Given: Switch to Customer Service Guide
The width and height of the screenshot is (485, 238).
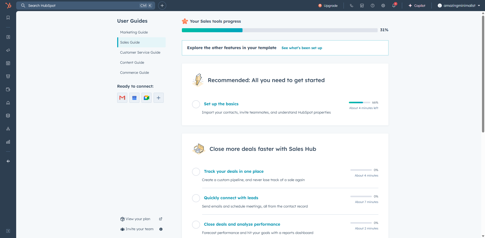Looking at the screenshot, I should click(x=140, y=52).
